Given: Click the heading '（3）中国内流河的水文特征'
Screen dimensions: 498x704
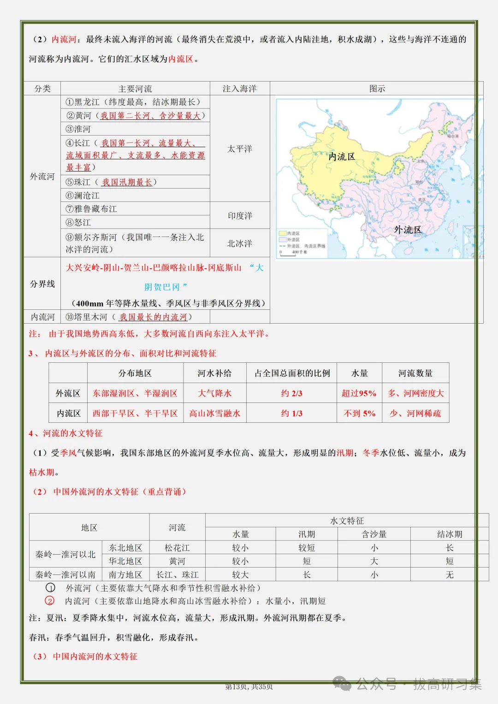Looking at the screenshot, I should 84,657.
